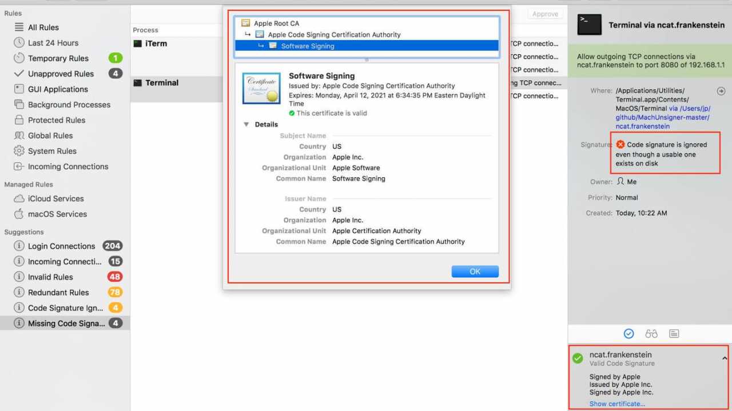
Task: Show Redundant Rules suggestions
Action: pyautogui.click(x=58, y=292)
